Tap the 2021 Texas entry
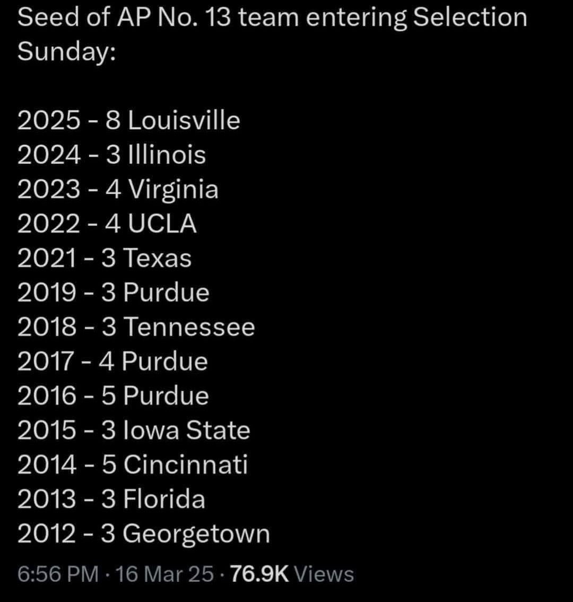The image size is (573, 602). point(104,259)
